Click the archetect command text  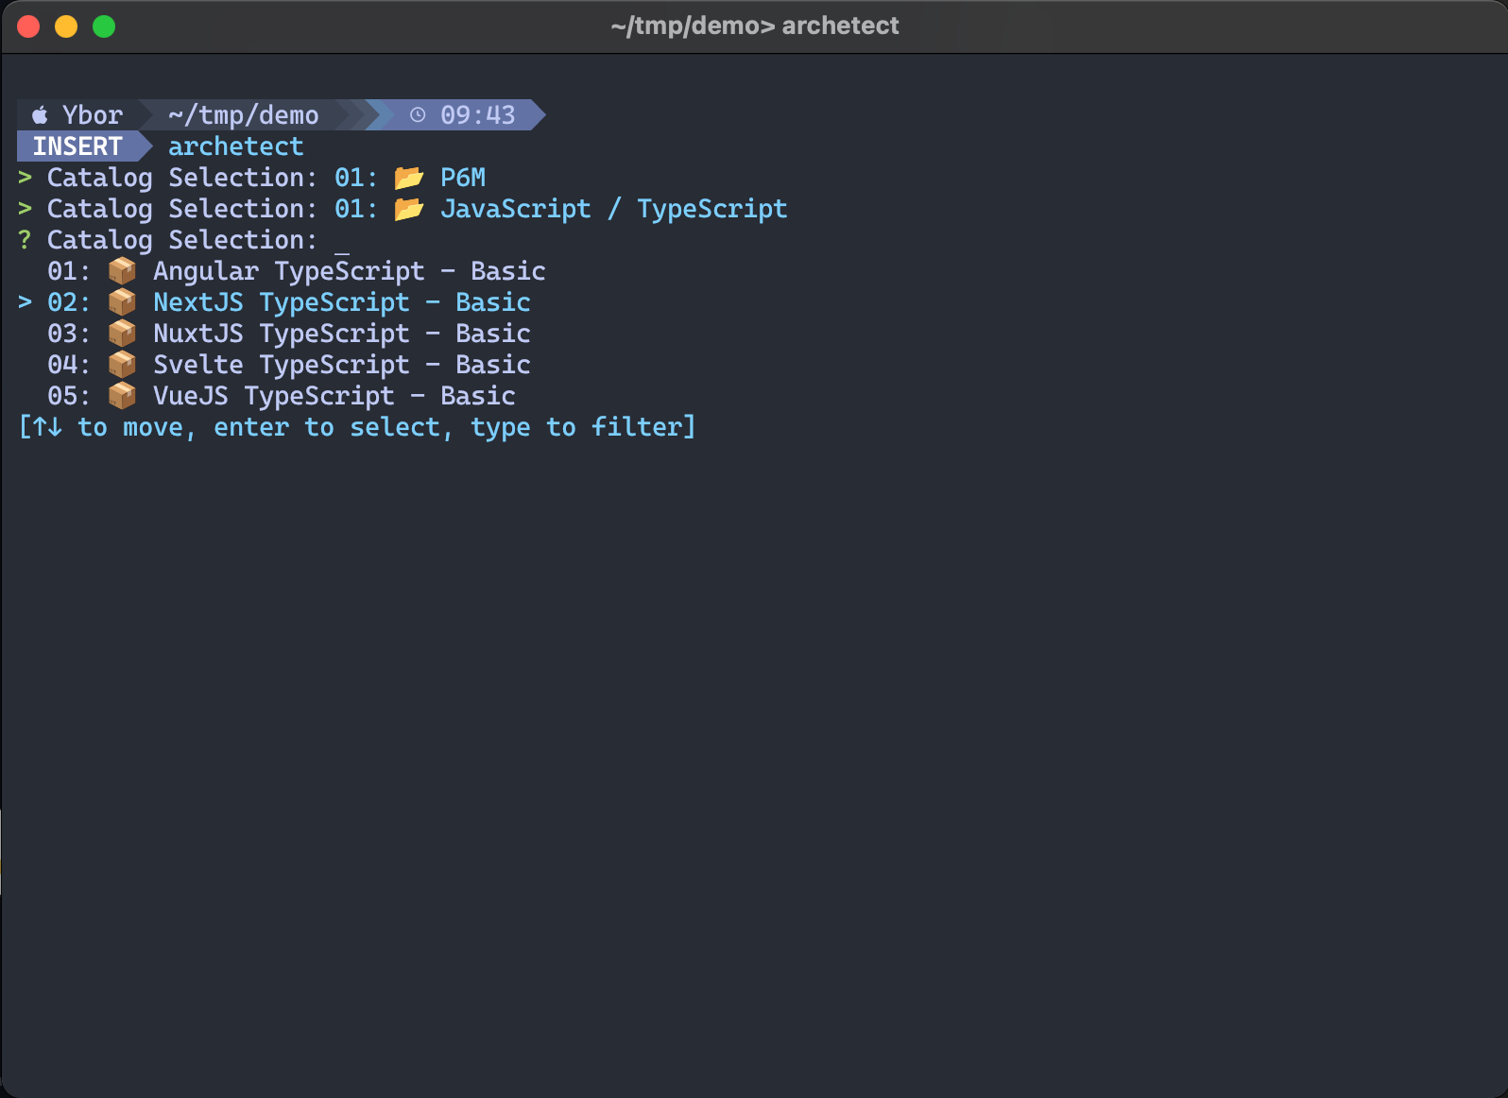236,146
